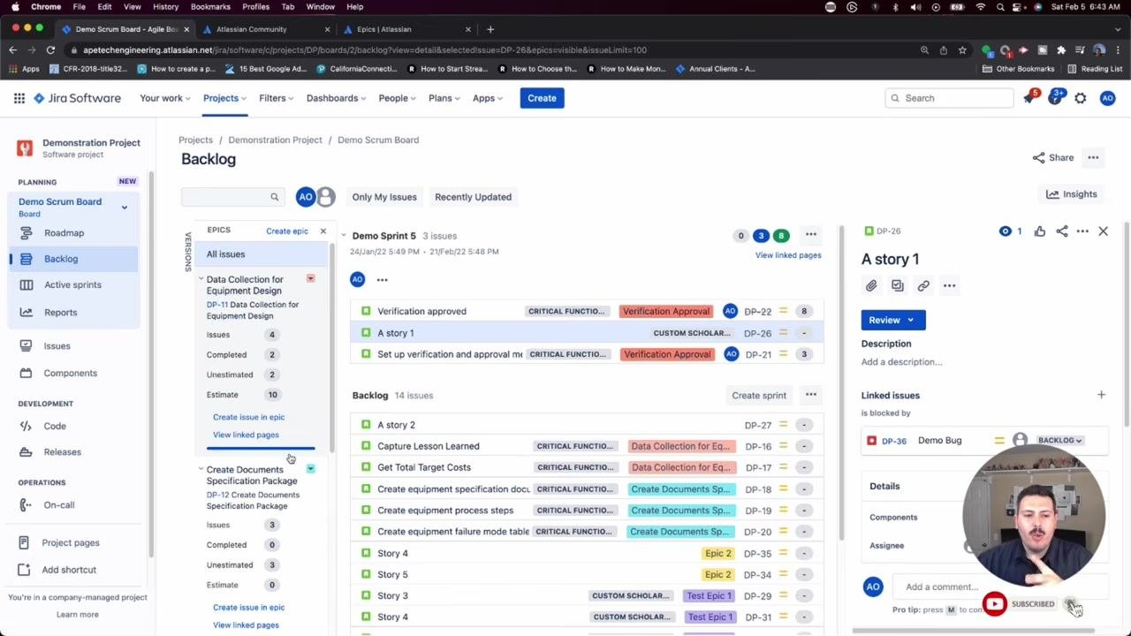Open Dashboards dropdown menu

coord(337,98)
